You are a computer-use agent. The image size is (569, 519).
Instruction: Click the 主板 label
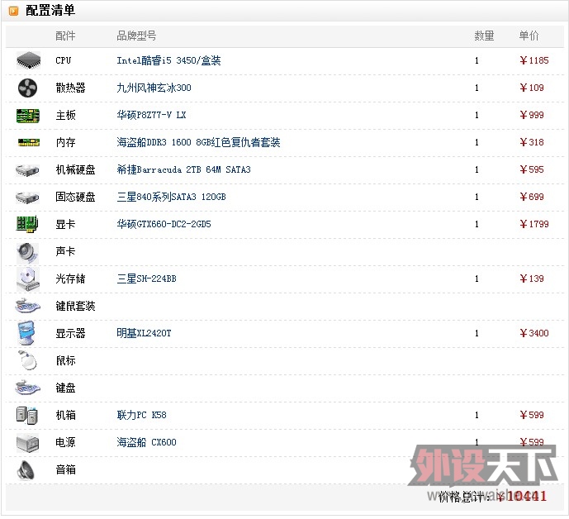pyautogui.click(x=65, y=115)
